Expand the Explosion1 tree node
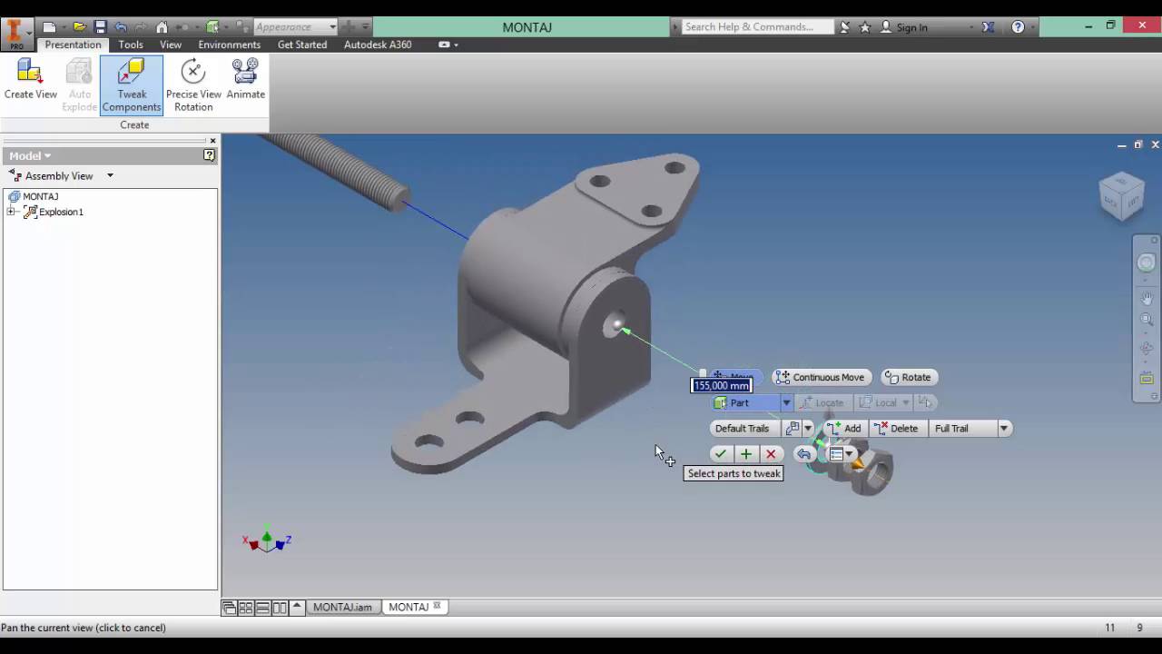Image resolution: width=1162 pixels, height=654 pixels. pos(11,212)
